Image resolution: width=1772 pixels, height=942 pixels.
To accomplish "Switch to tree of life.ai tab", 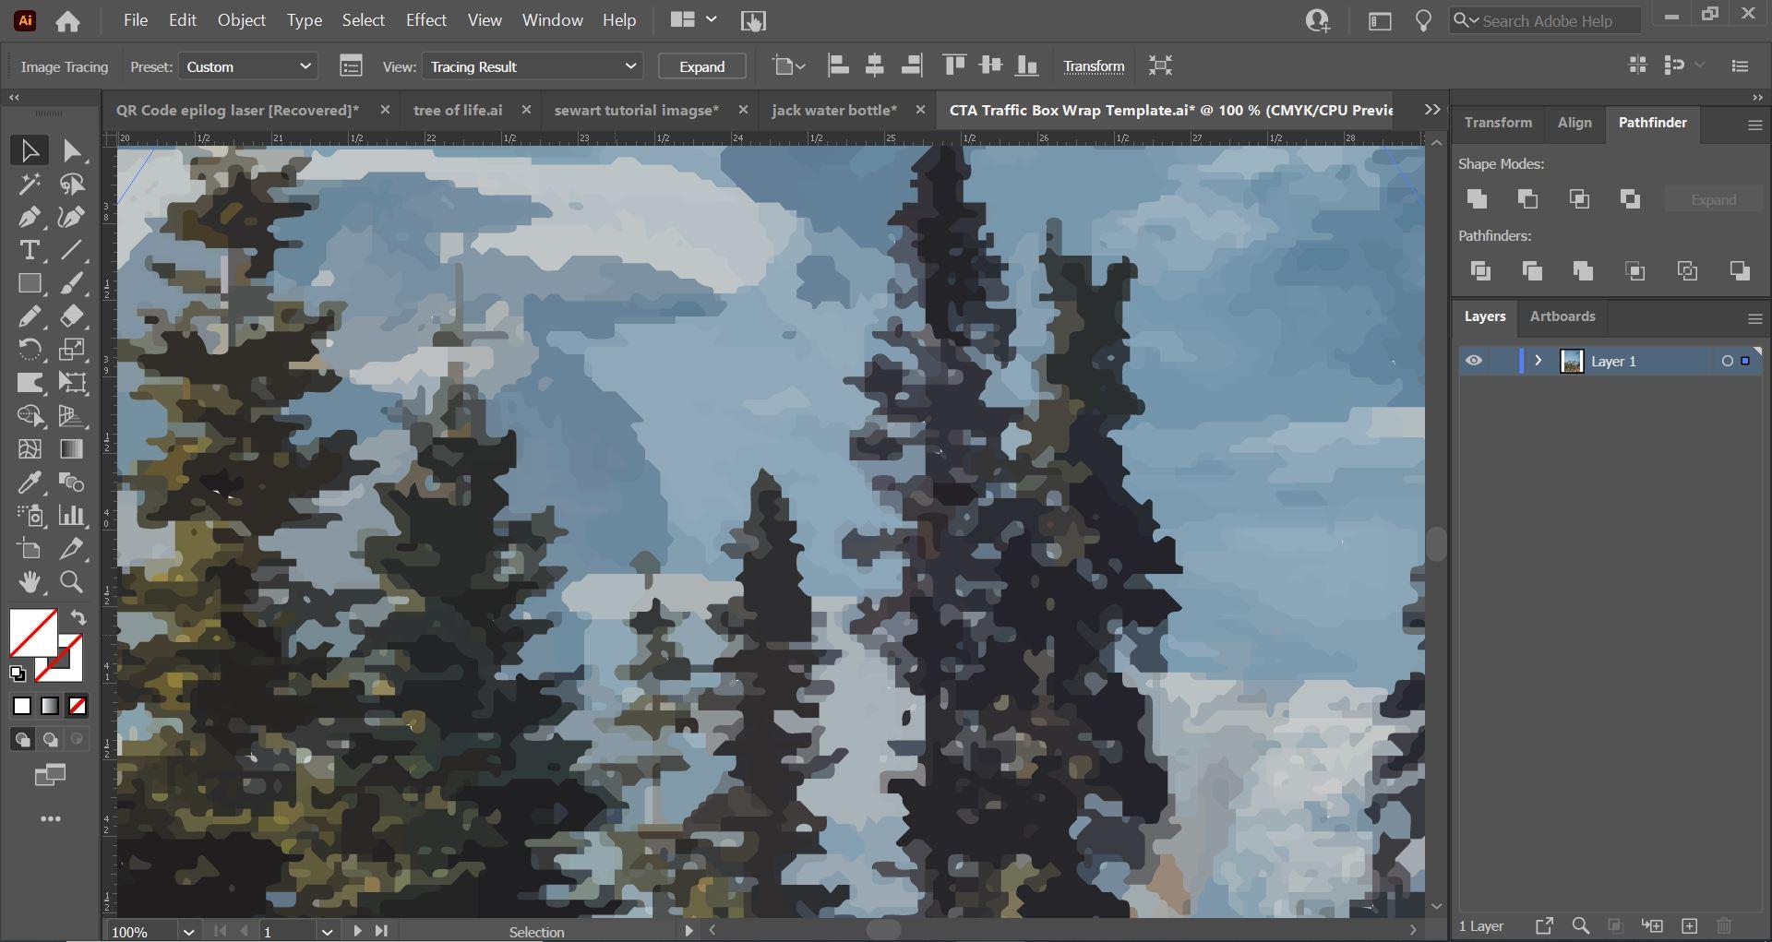I will point(458,110).
